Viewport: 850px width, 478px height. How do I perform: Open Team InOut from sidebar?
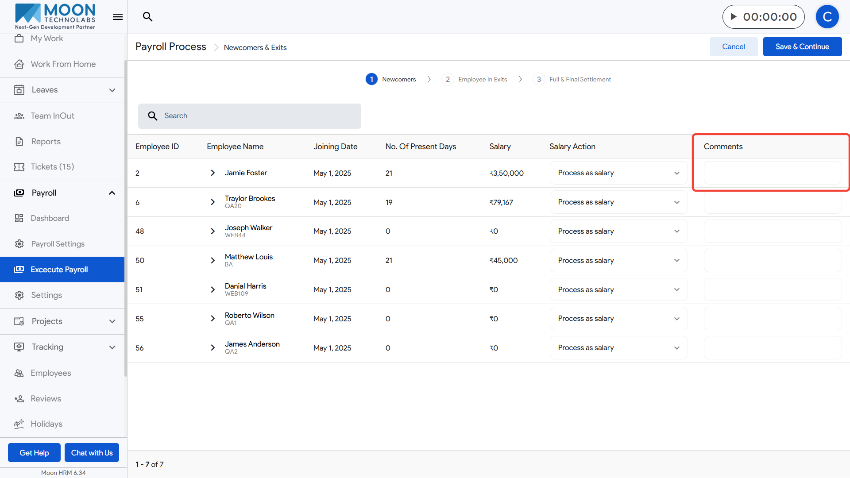[52, 116]
